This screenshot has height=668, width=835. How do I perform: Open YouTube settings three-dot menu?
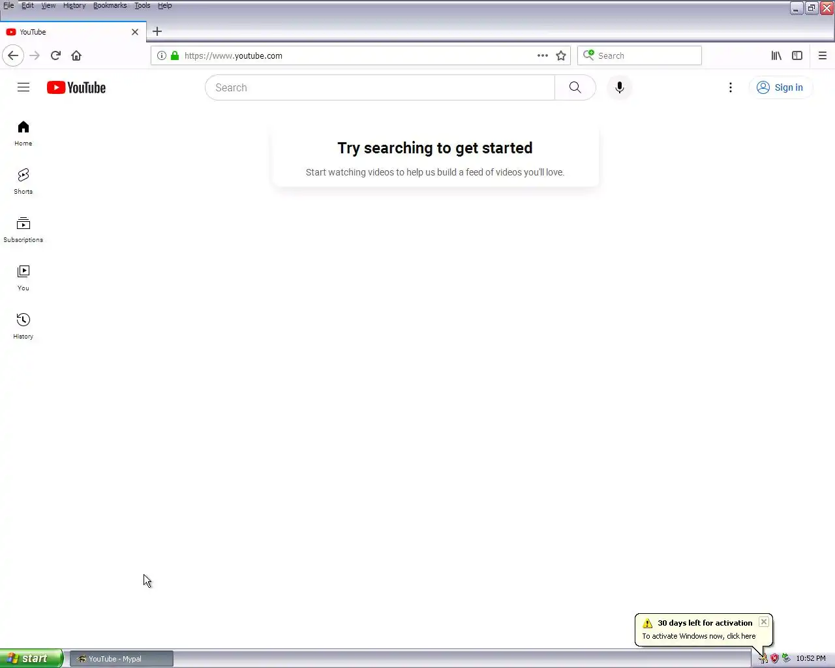[x=731, y=87]
